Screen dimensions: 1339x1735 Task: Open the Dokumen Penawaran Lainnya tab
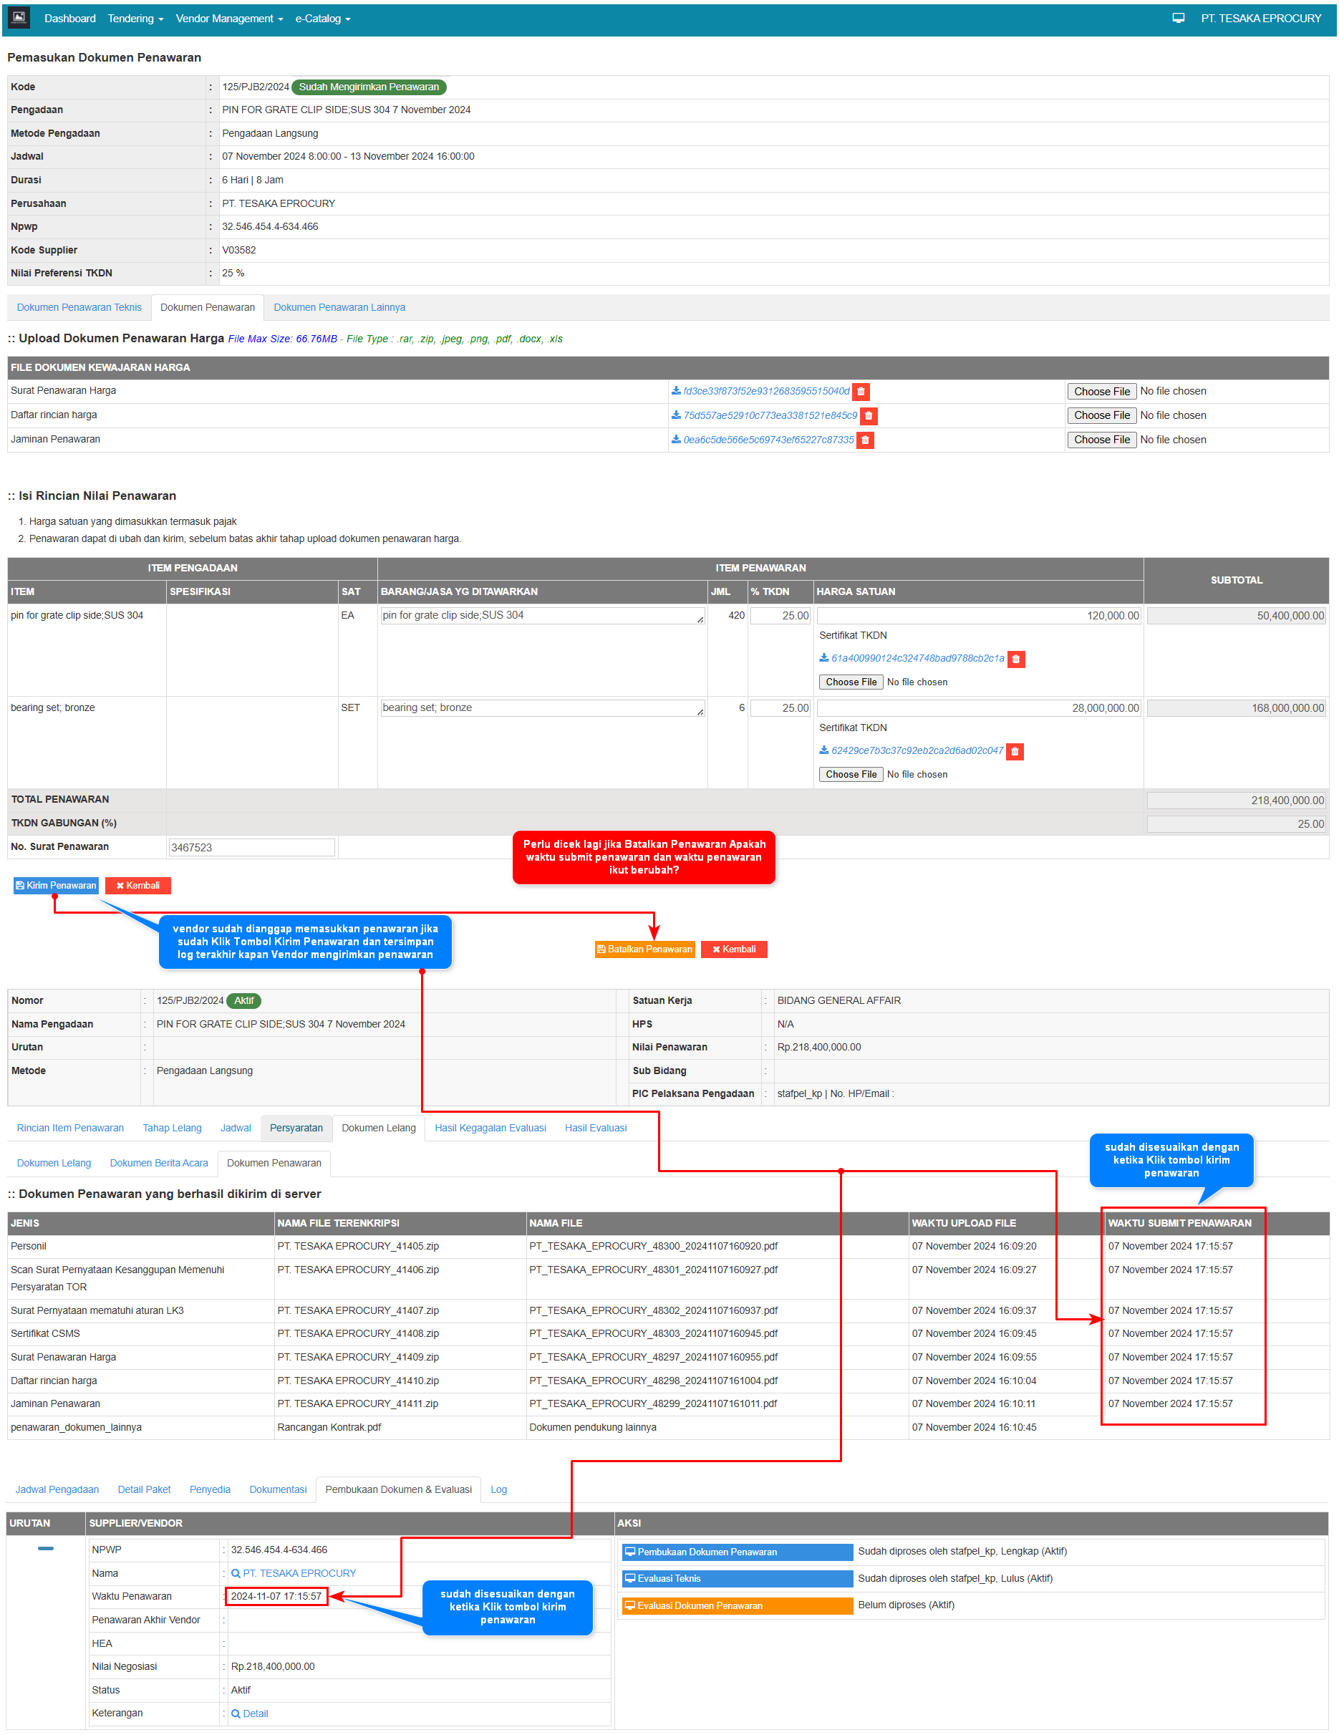point(339,307)
